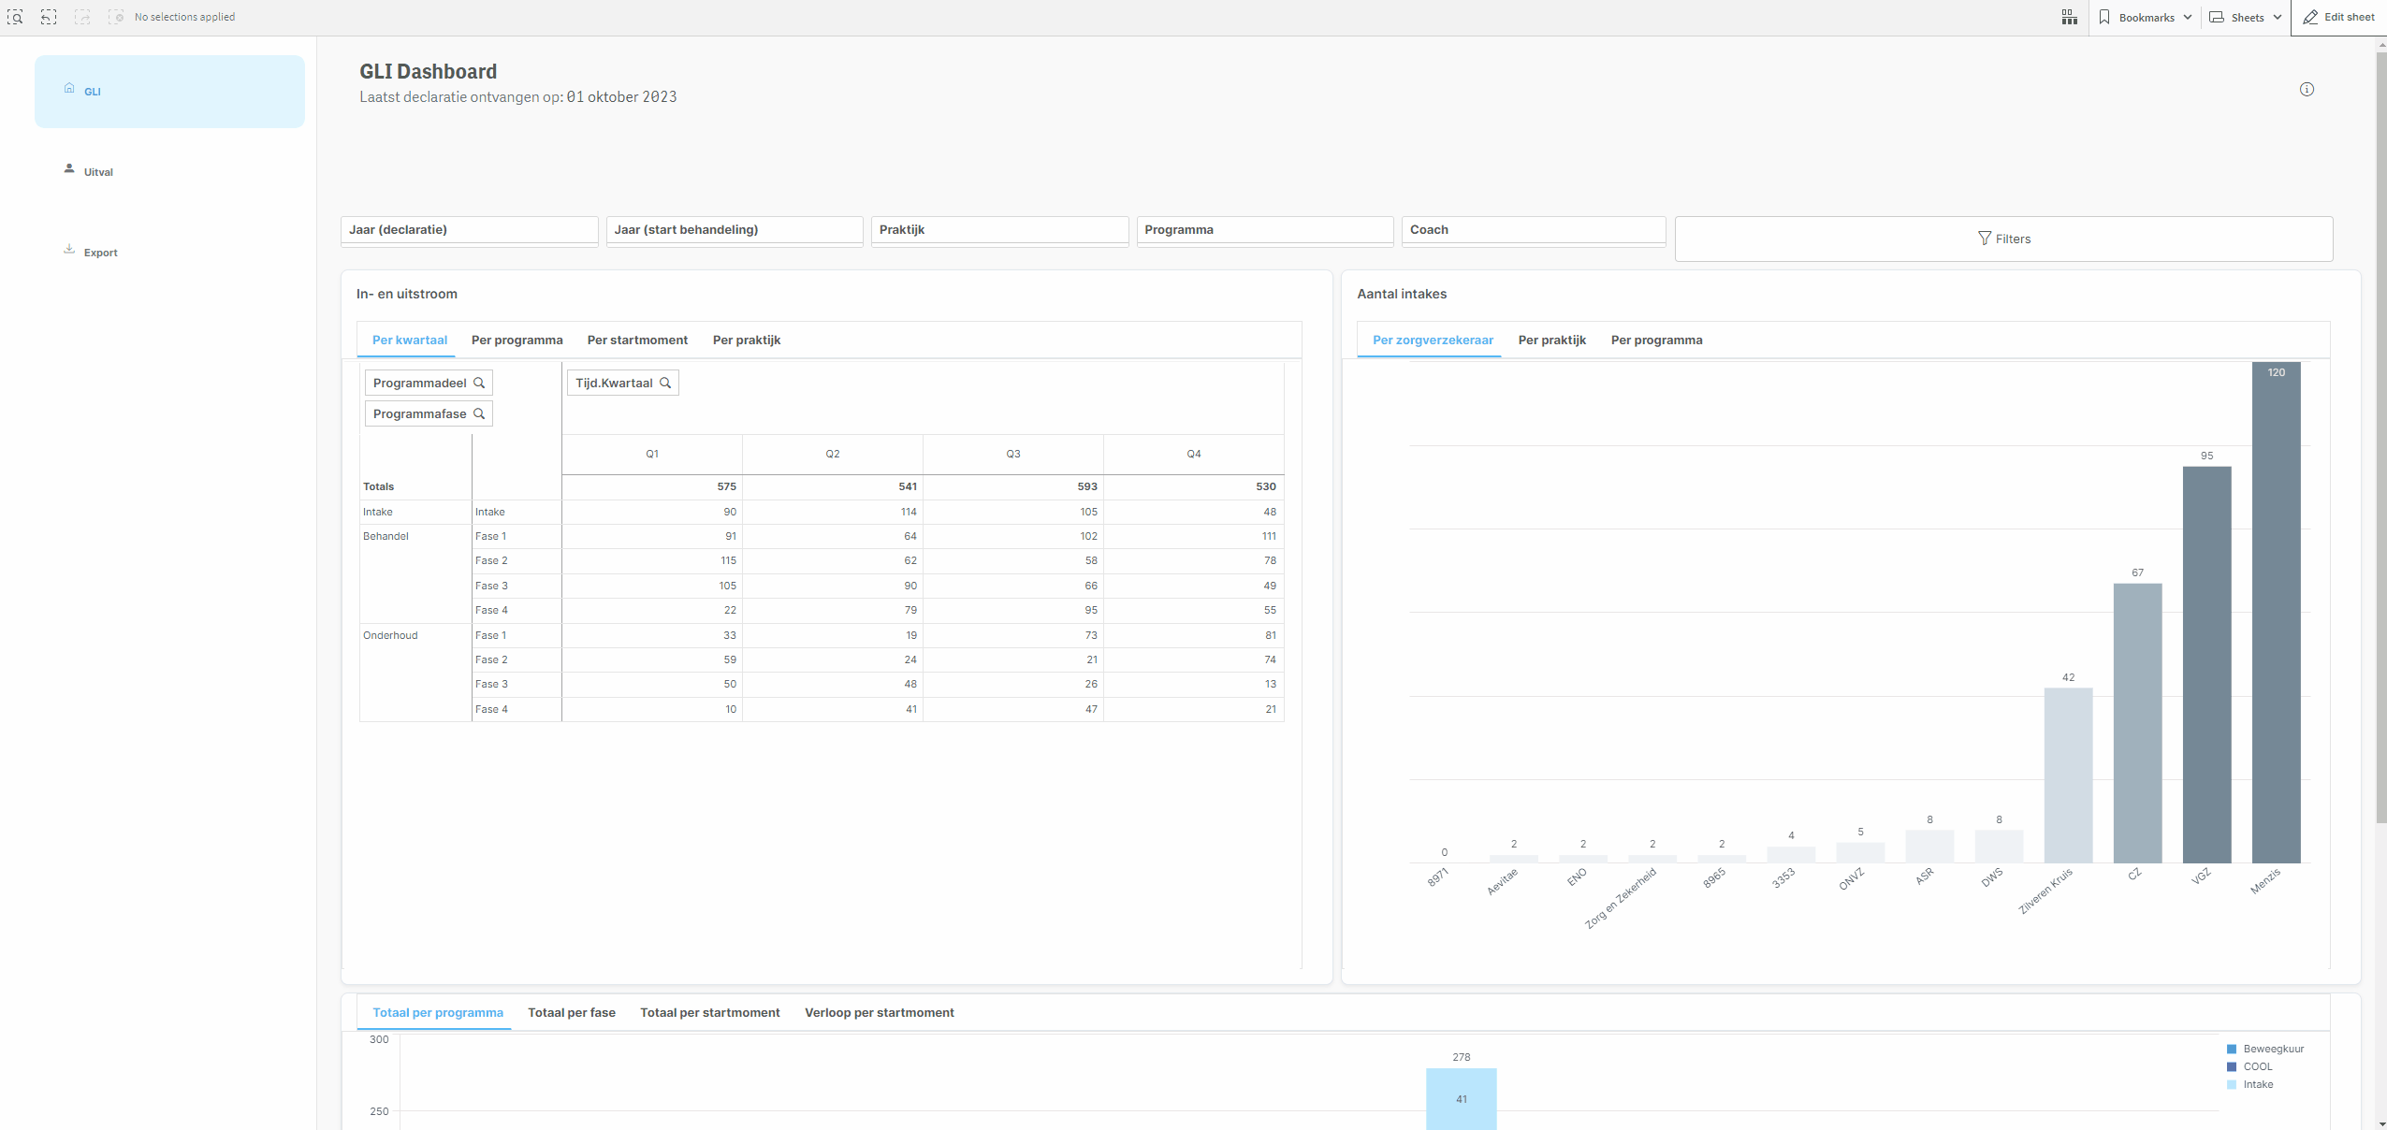This screenshot has width=2387, height=1130.
Task: Open the GLI sidebar item
Action: (x=169, y=91)
